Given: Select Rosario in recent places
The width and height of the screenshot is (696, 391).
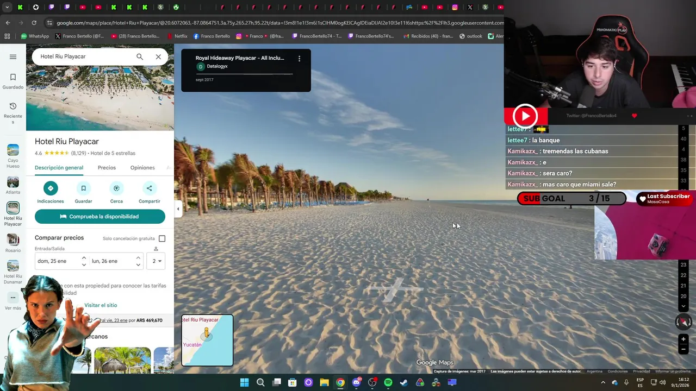Looking at the screenshot, I should coord(13,243).
